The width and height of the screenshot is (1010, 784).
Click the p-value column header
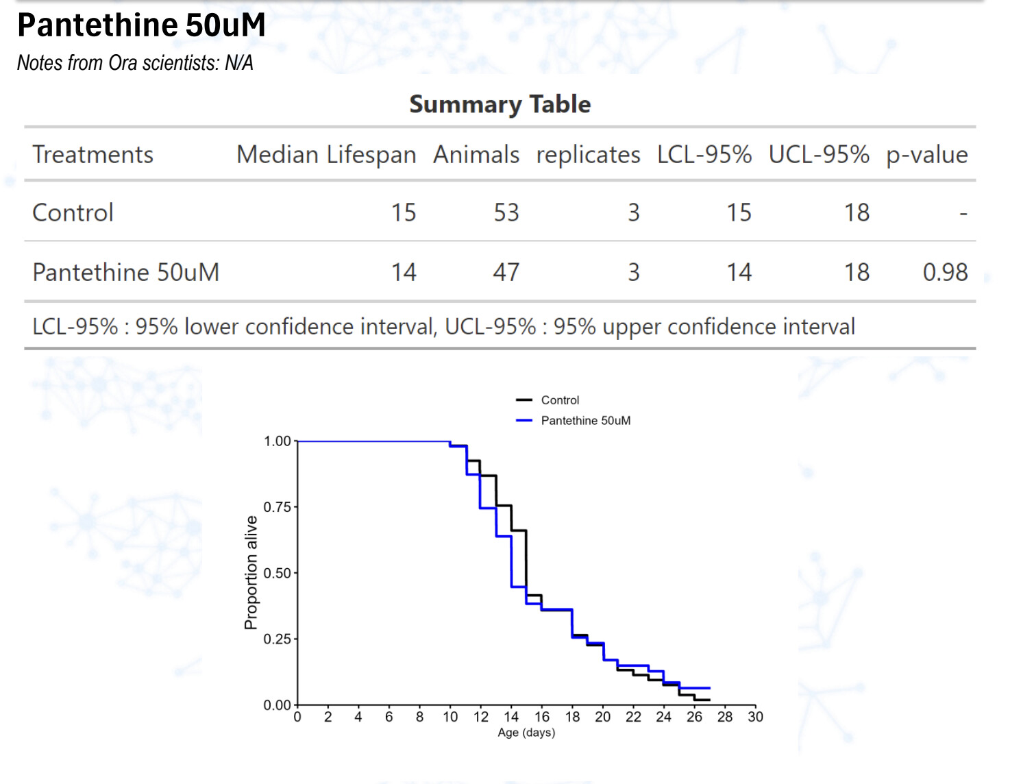[926, 155]
